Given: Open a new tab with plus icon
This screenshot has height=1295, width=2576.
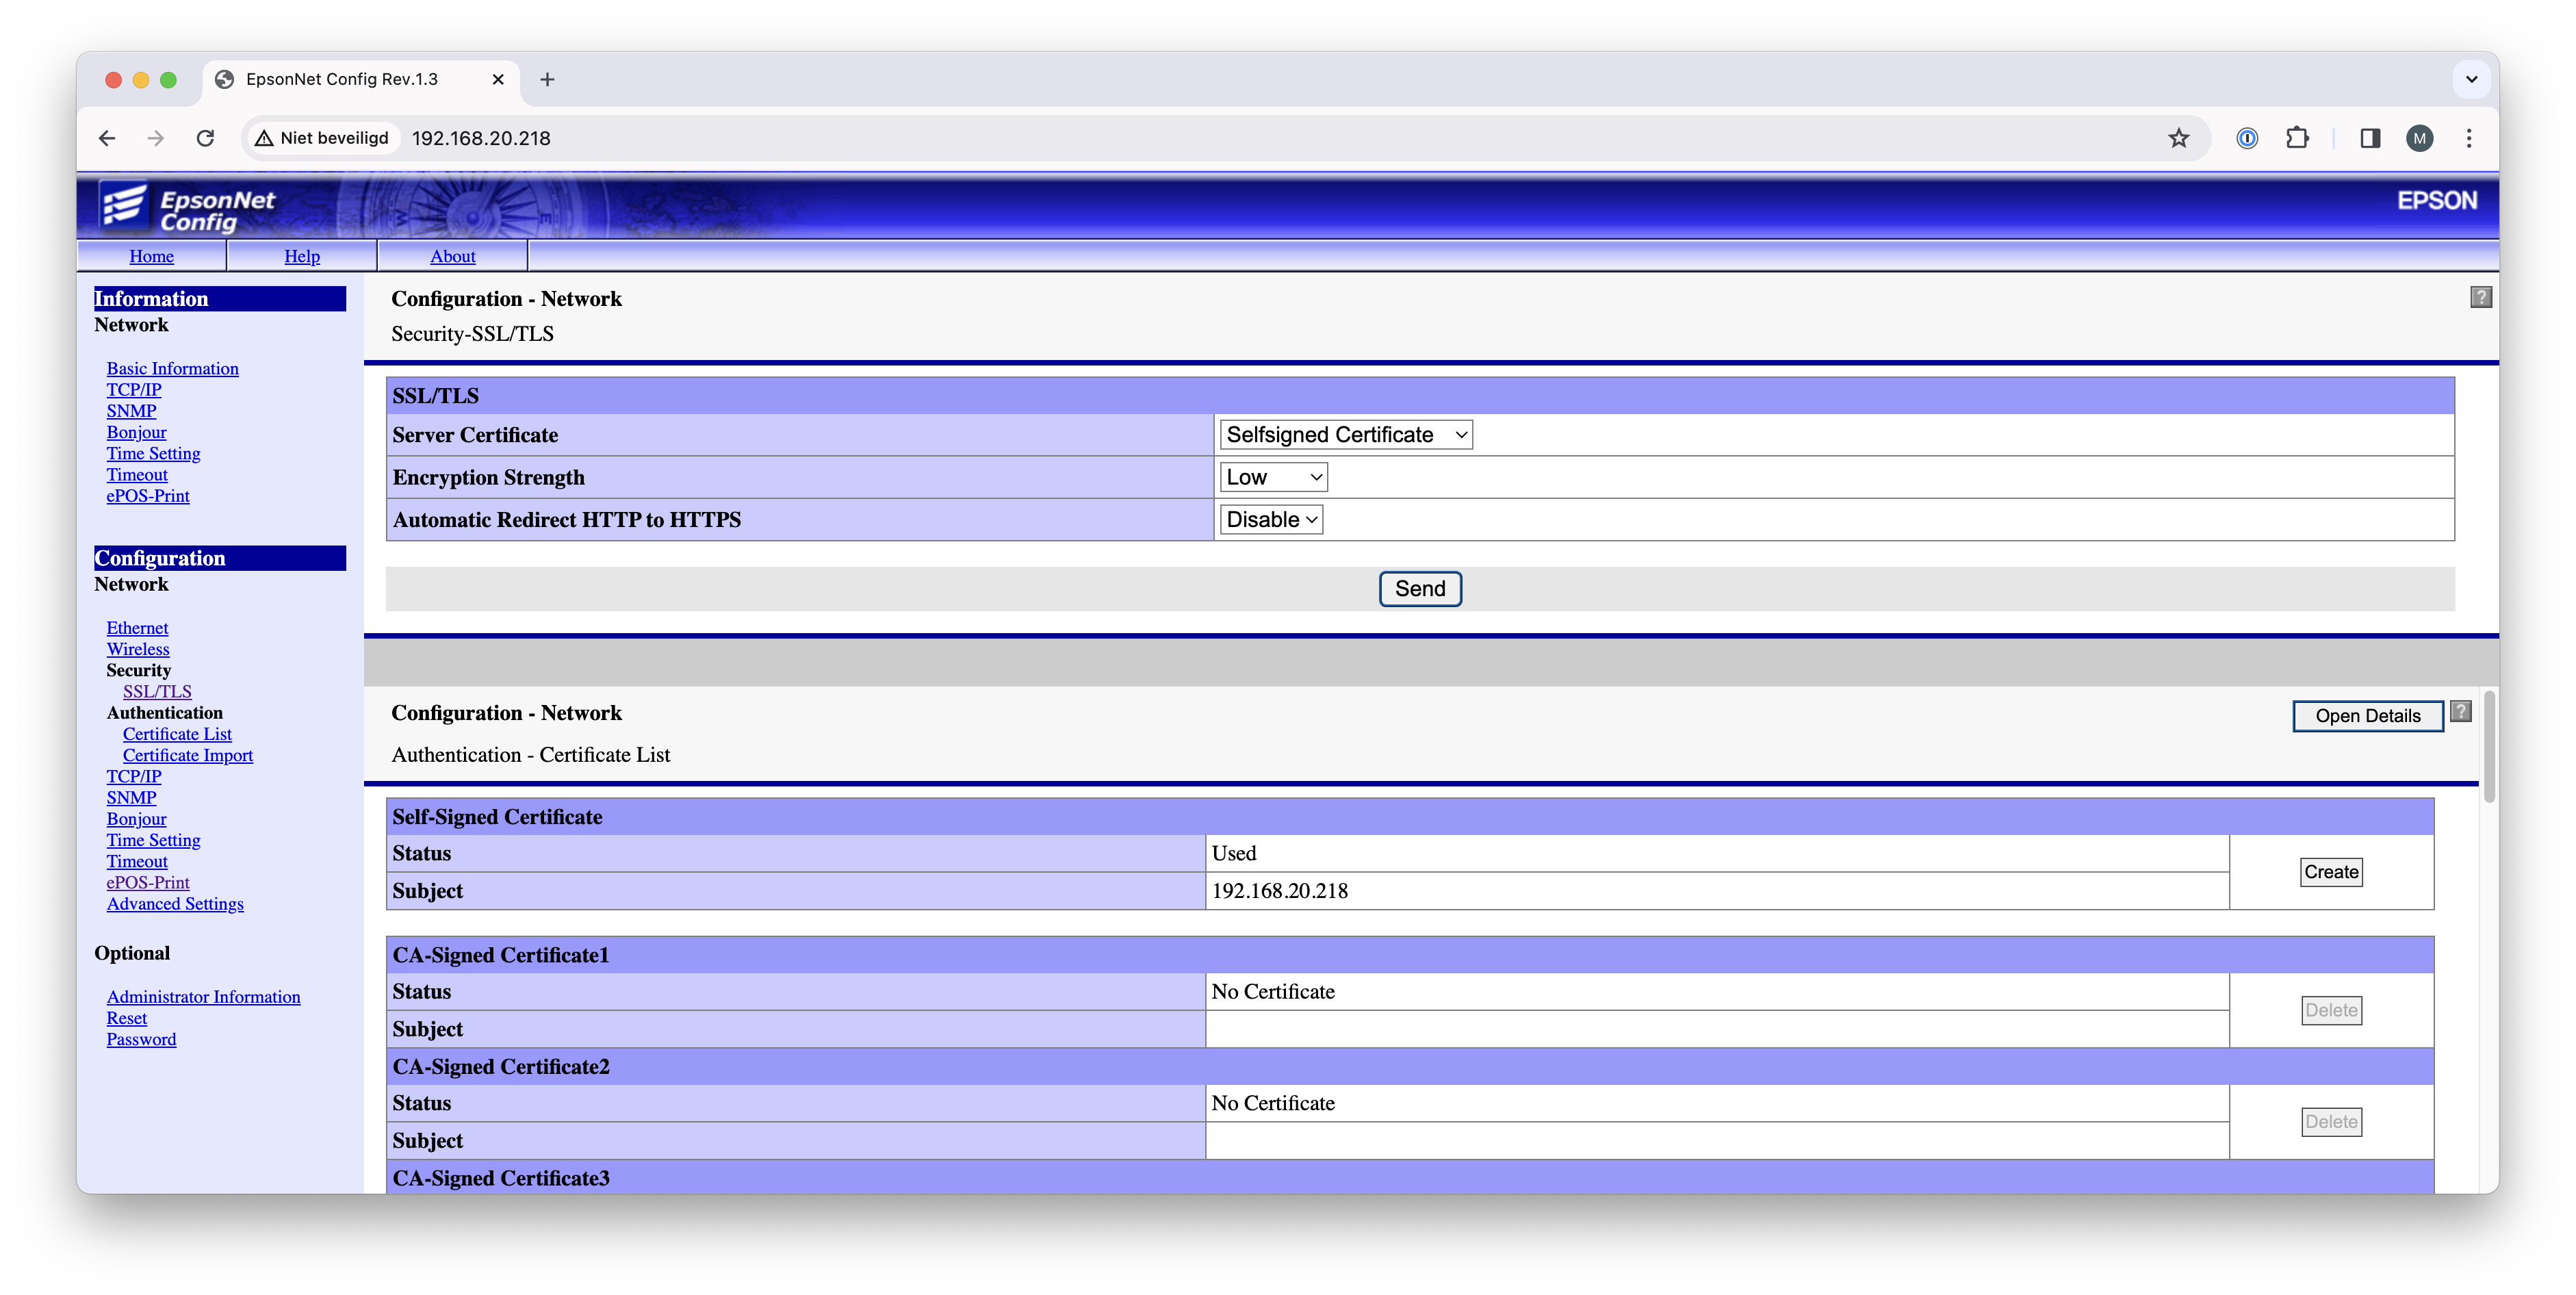Looking at the screenshot, I should click(547, 79).
